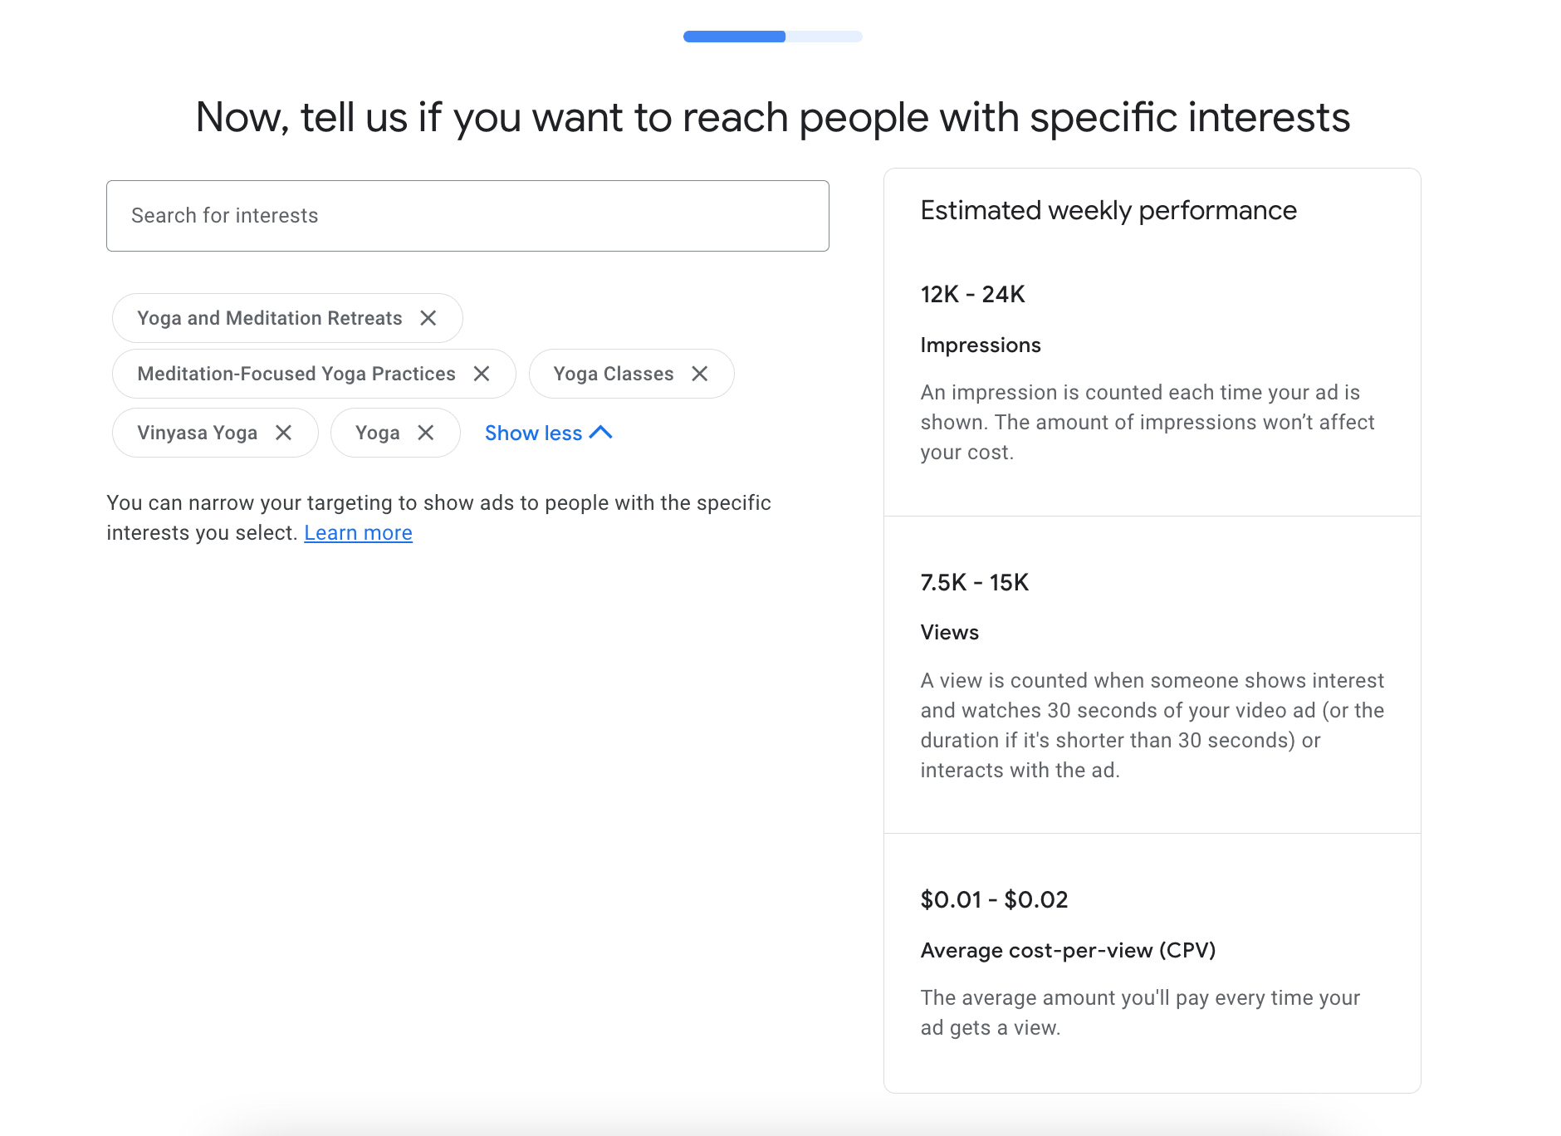Click the up chevron beside Show less
The height and width of the screenshot is (1136, 1561).
[x=600, y=433]
